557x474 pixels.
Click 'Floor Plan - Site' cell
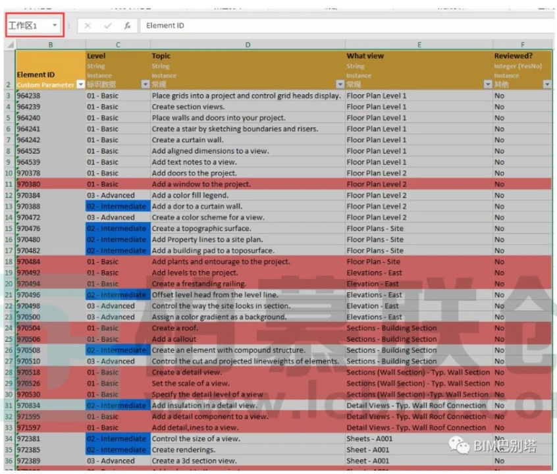coord(419,262)
